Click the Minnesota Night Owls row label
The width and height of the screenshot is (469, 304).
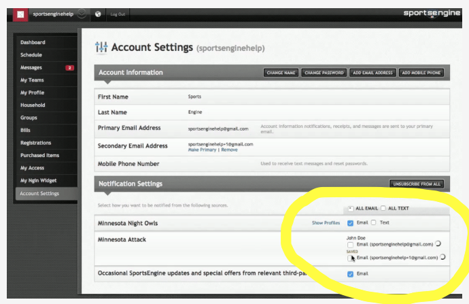pos(128,223)
